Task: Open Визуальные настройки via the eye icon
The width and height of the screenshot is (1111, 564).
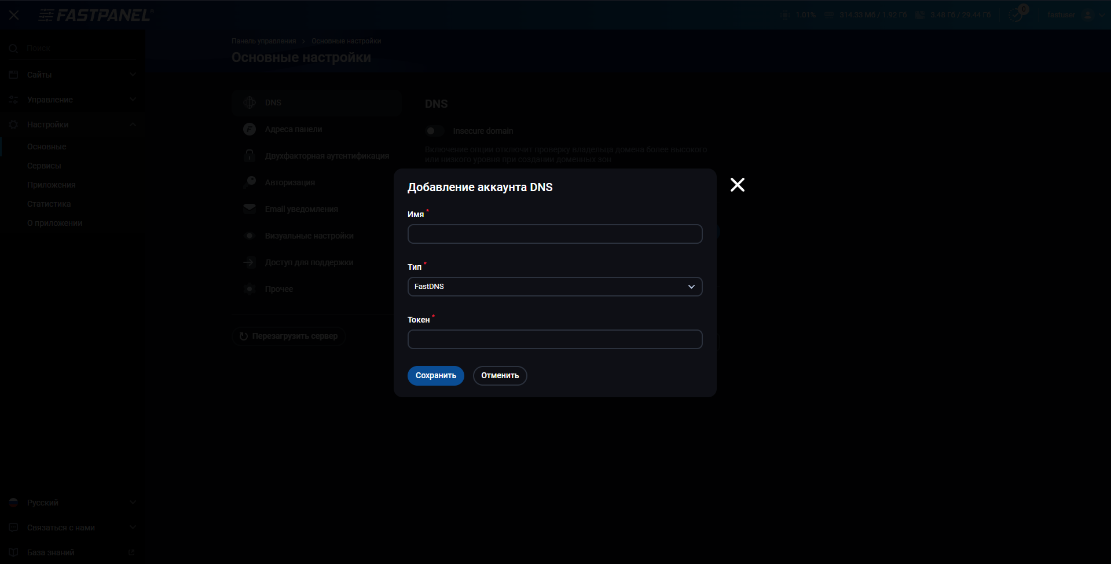Action: click(x=250, y=235)
